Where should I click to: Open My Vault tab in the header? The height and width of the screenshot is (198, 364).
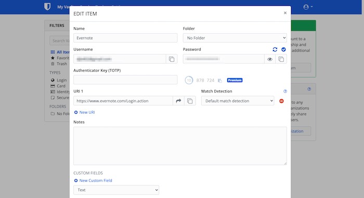coord(63,7)
